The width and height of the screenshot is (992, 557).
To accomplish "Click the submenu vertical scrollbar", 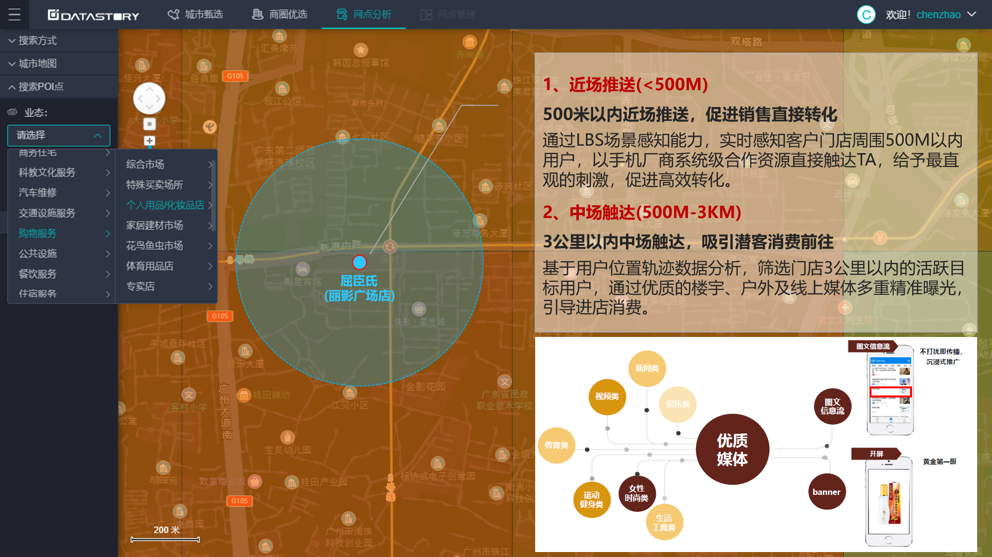I will point(214,196).
